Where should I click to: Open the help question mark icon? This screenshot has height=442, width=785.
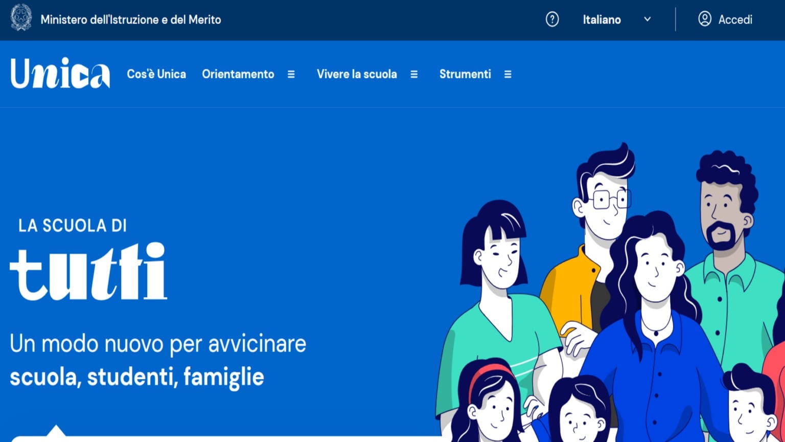point(552,19)
